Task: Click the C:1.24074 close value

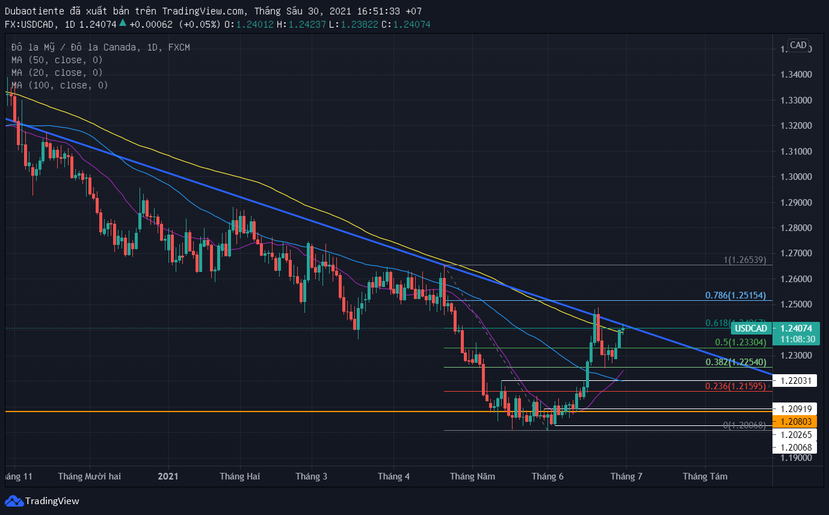Action: (406, 24)
